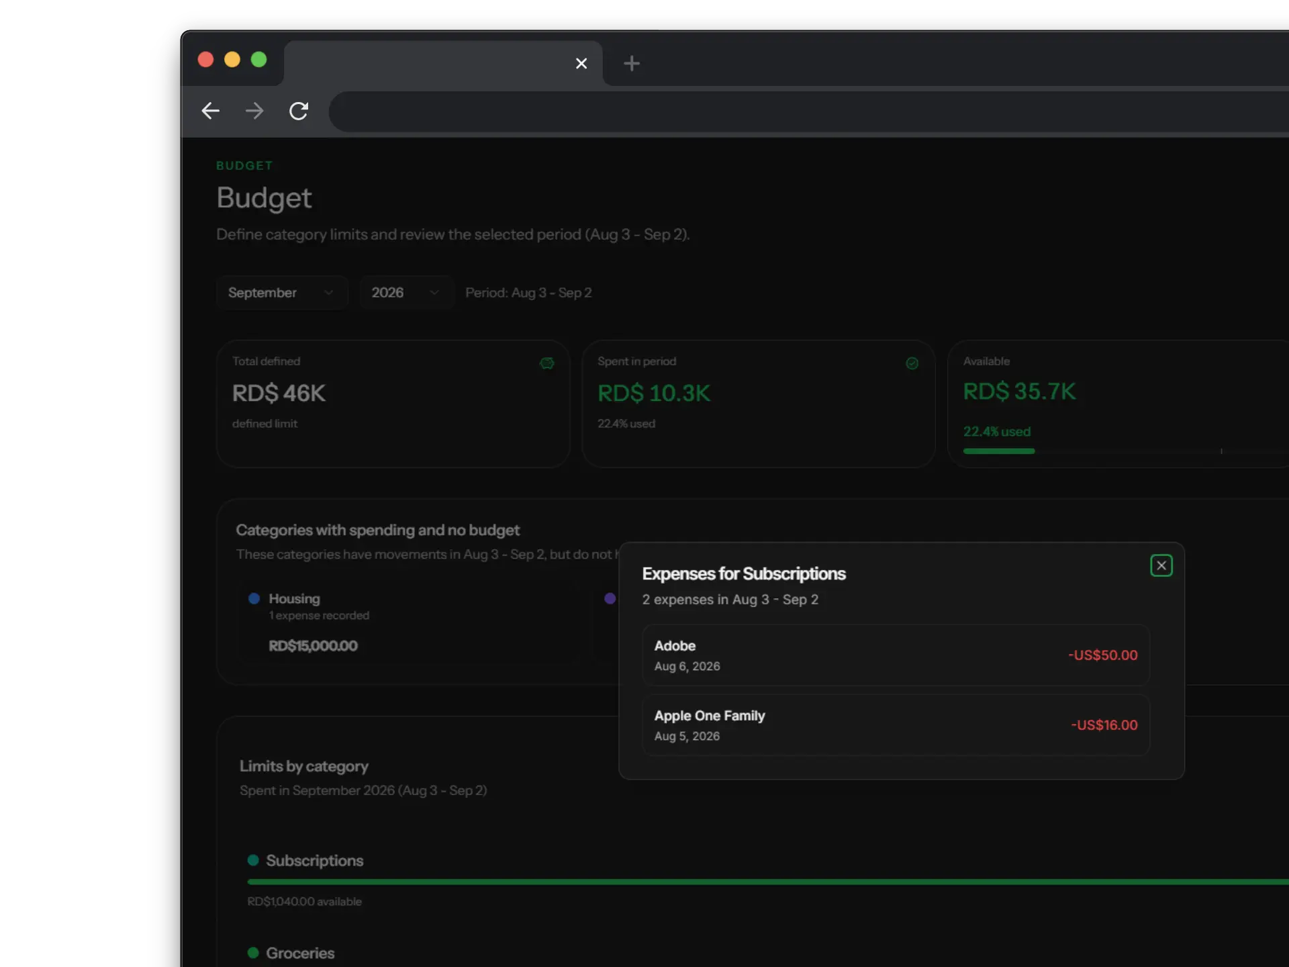The width and height of the screenshot is (1289, 967).
Task: Open the September month dropdown
Action: [282, 293]
